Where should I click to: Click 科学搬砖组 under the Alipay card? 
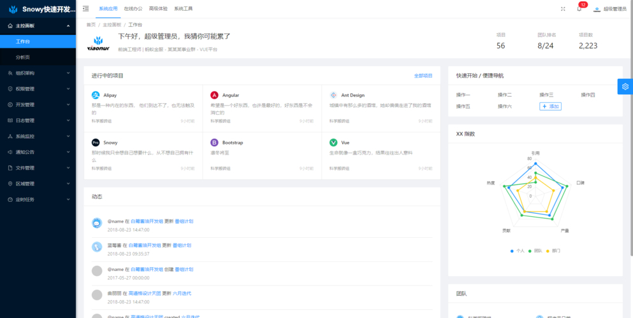pyautogui.click(x=102, y=121)
